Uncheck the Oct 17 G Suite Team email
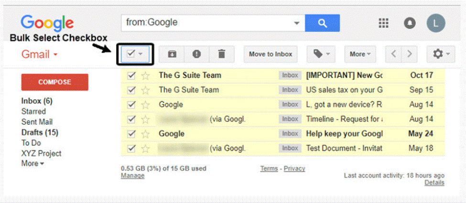This screenshot has width=466, height=203. [x=132, y=75]
